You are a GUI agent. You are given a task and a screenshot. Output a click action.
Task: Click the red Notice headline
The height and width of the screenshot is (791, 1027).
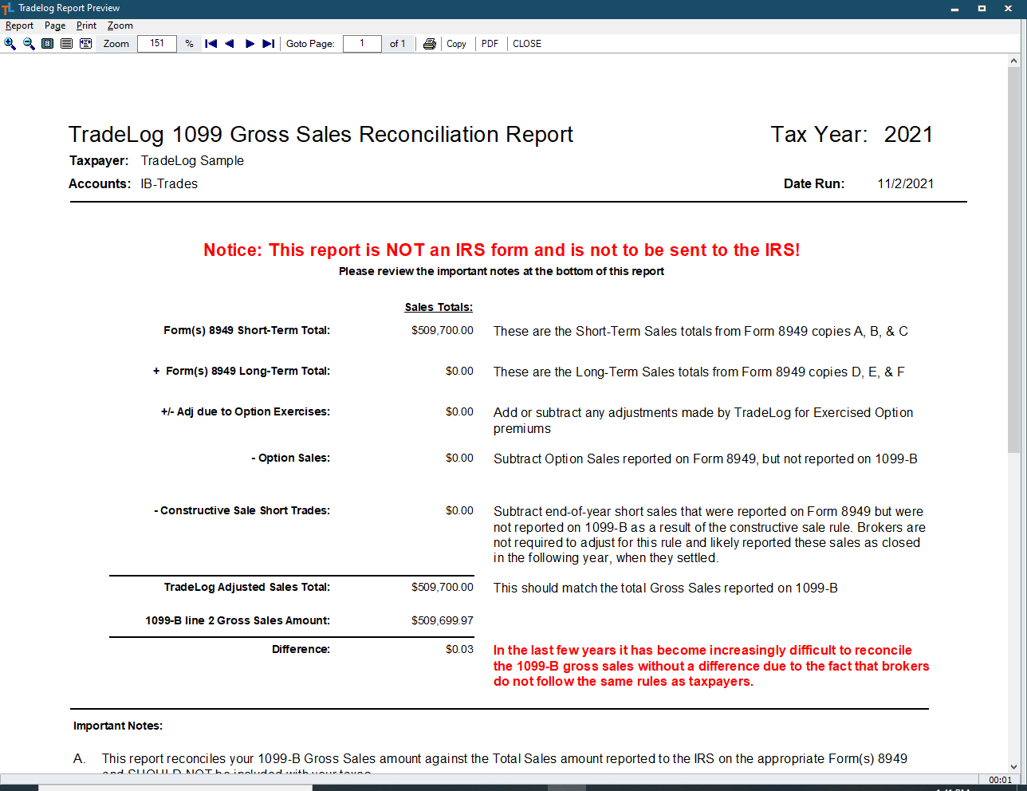pos(502,250)
